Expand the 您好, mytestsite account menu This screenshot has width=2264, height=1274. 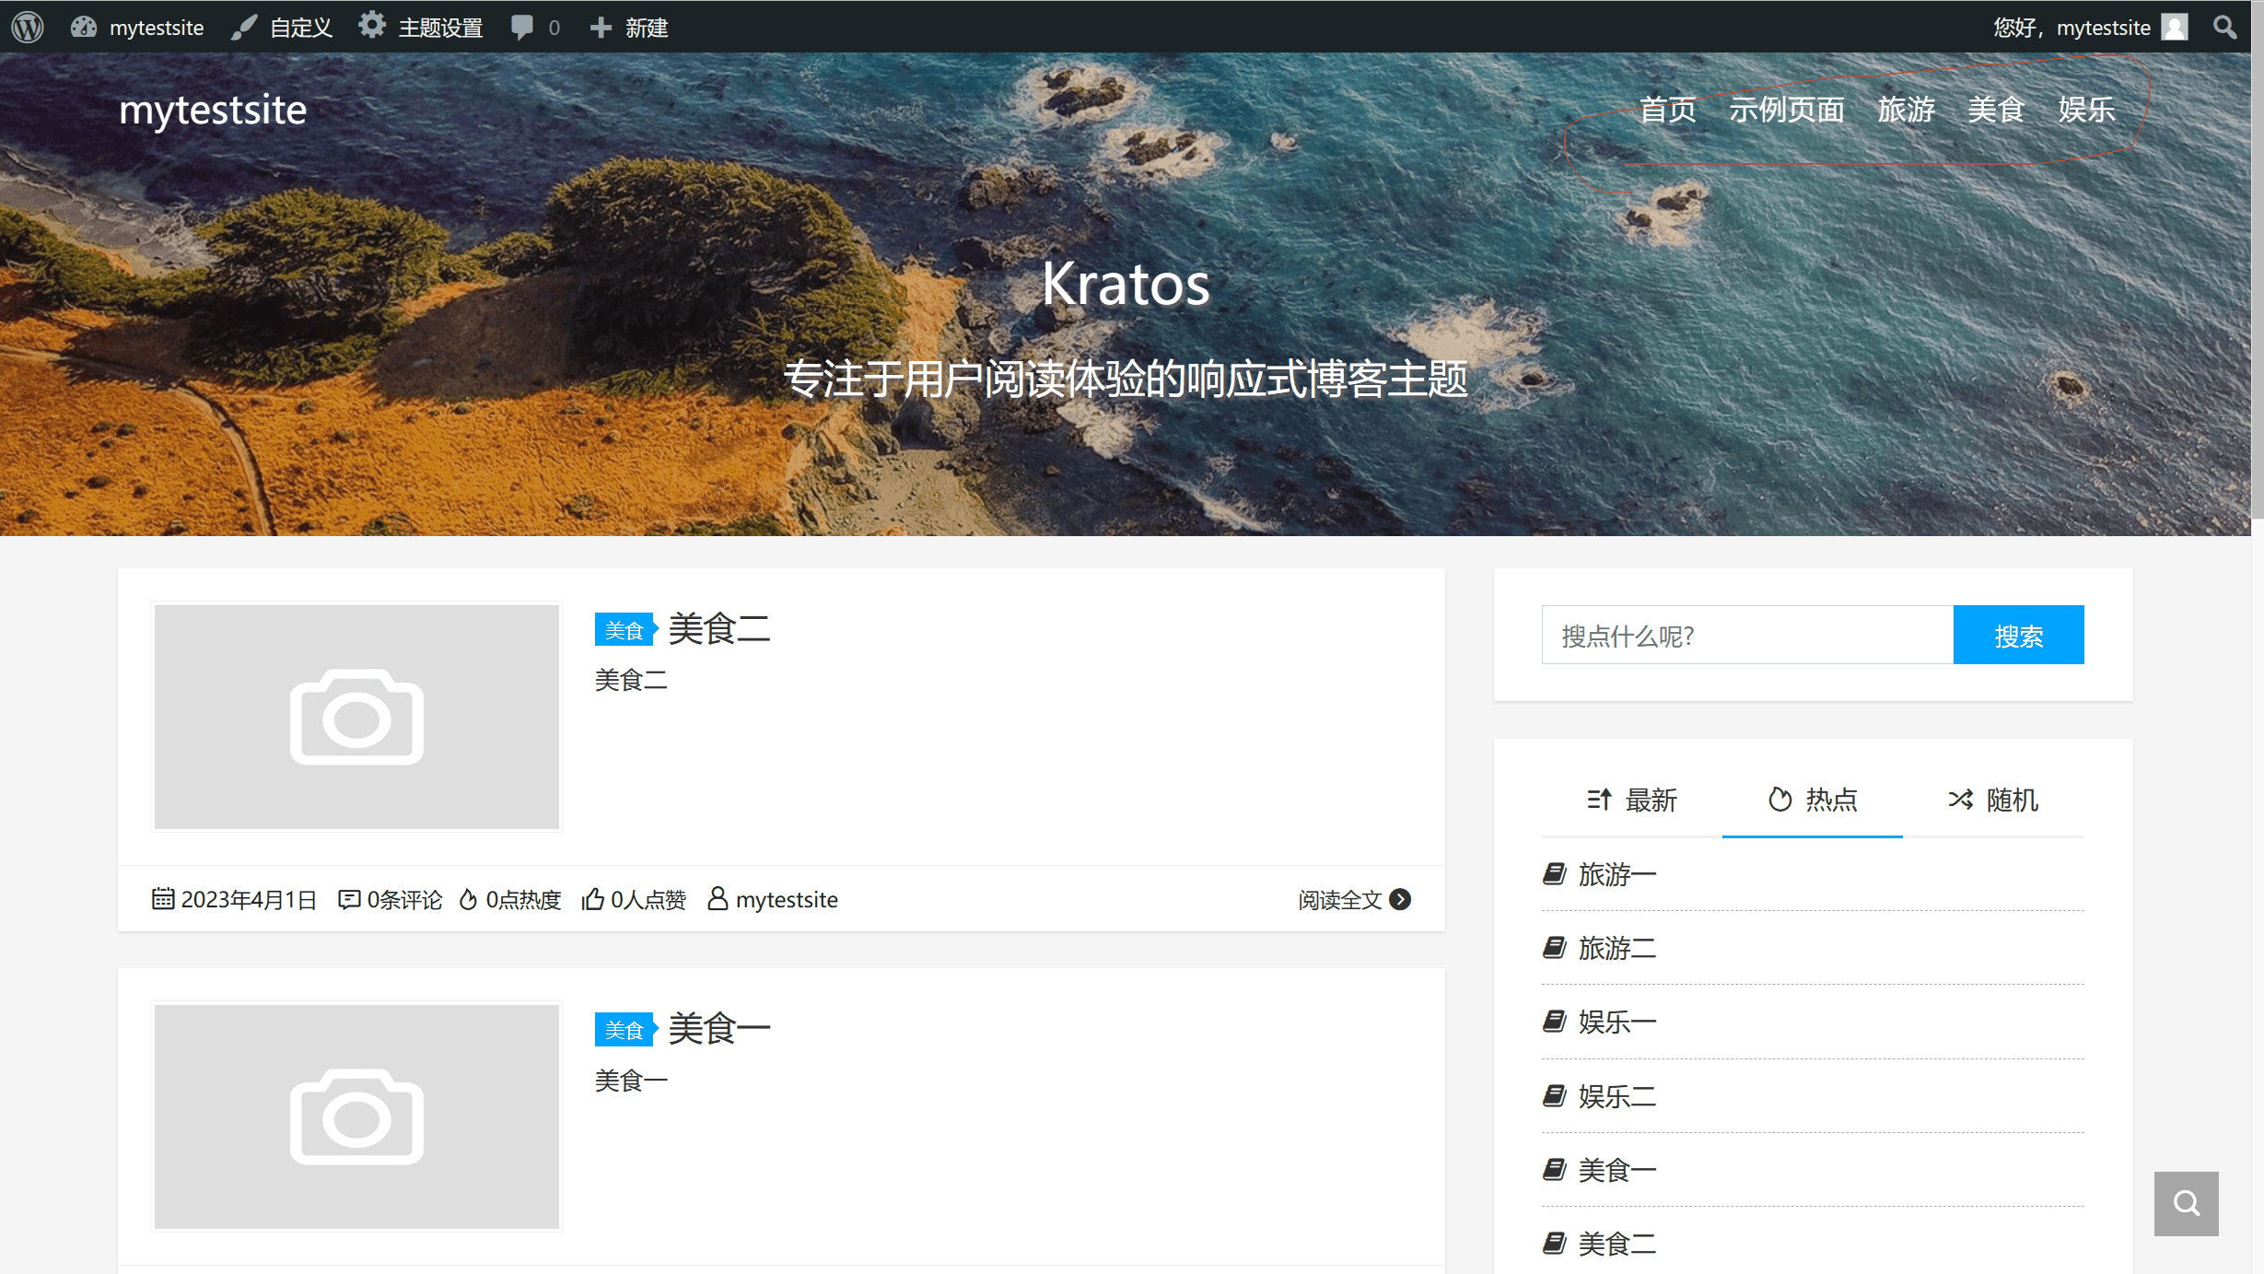2071,27
